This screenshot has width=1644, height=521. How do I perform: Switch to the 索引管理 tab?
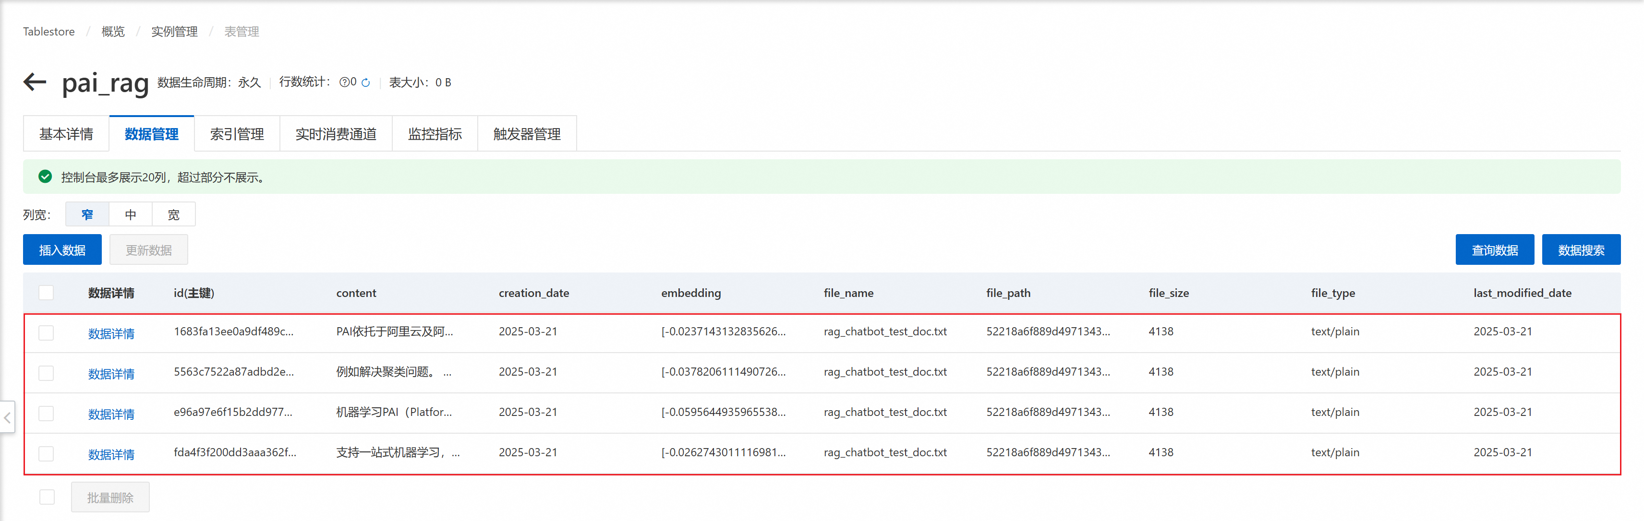tap(237, 134)
